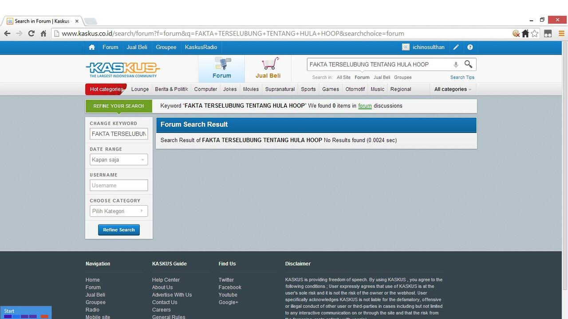Click the microphone voice search icon
Viewport: 568px width, 319px height.
[x=456, y=65]
